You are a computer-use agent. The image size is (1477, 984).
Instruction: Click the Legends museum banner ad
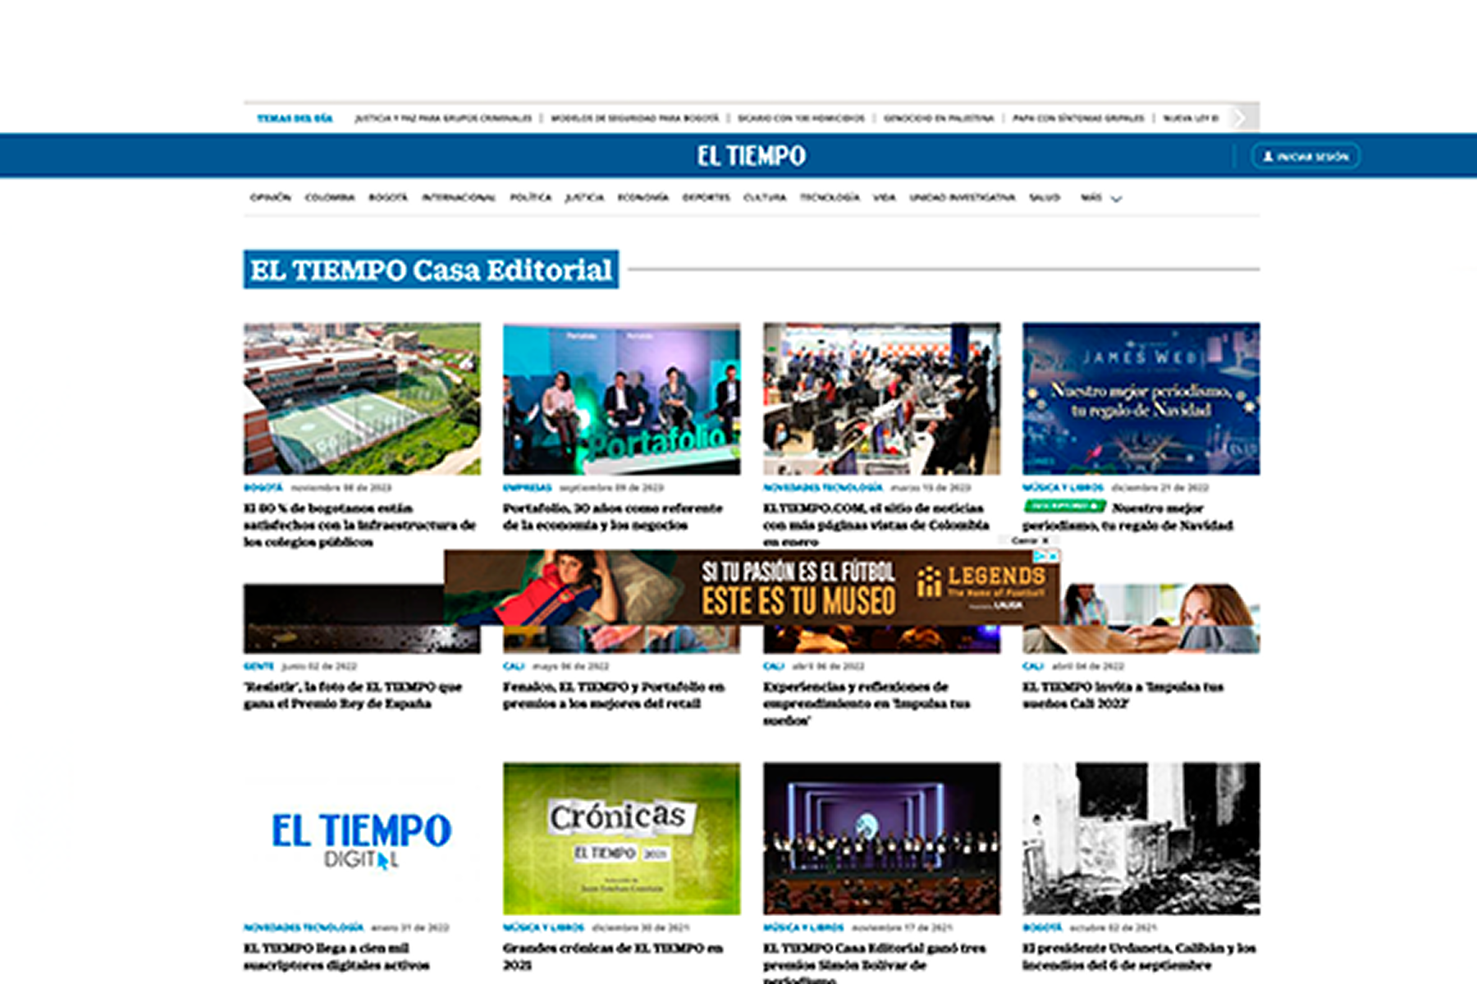751,588
